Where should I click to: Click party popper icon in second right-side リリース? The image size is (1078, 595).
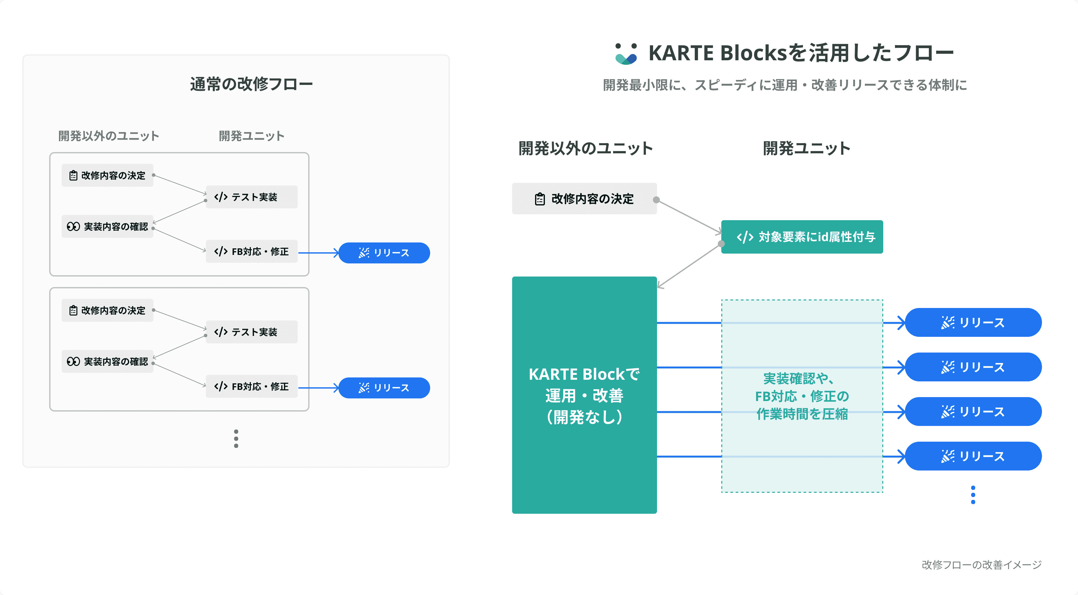948,367
